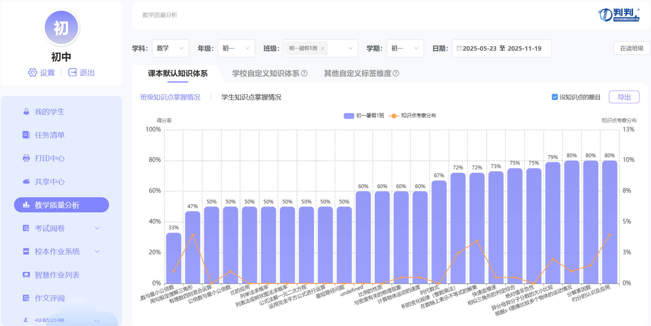Uncheck the 没知识点的题目 checkbox

(x=555, y=97)
